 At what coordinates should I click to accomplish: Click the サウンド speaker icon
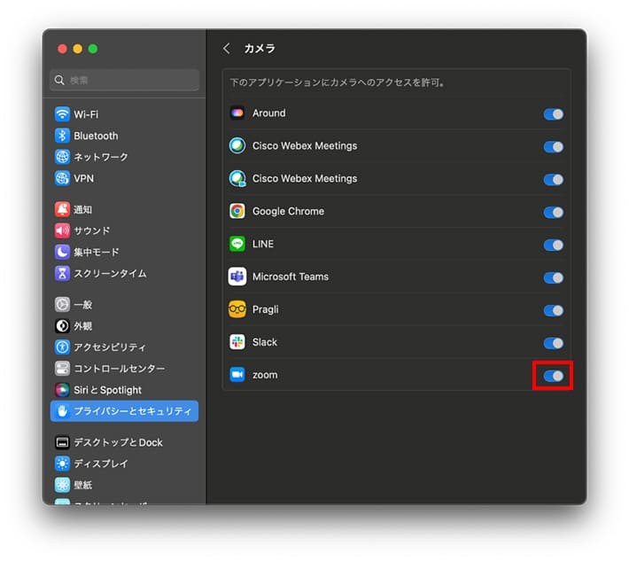point(62,230)
